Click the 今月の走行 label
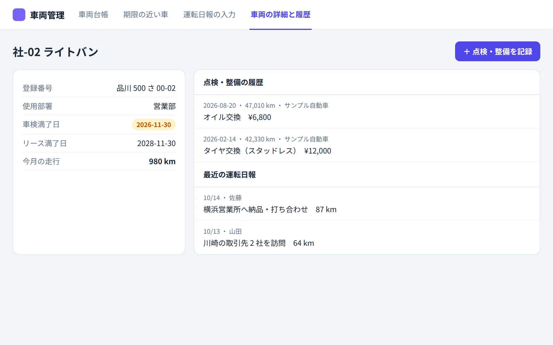 click(41, 162)
